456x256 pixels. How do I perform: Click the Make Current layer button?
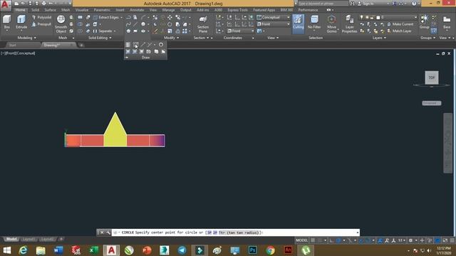(400, 24)
